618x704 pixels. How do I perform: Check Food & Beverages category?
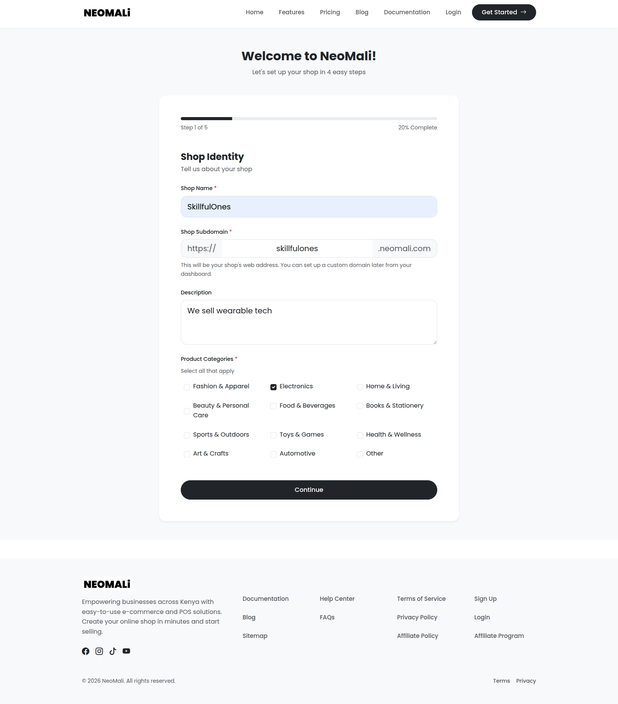273,406
